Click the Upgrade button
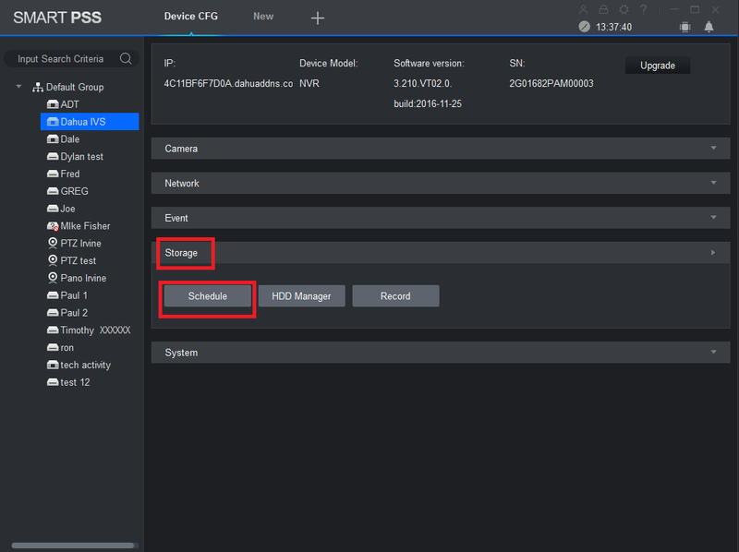 click(658, 66)
